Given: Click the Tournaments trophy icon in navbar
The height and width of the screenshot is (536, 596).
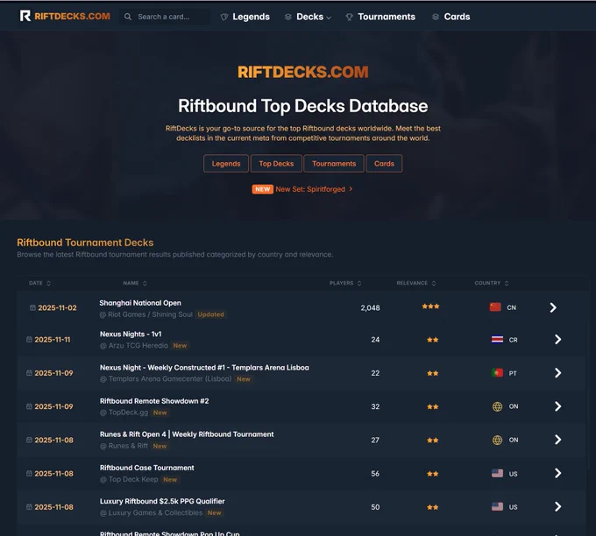Looking at the screenshot, I should pyautogui.click(x=350, y=17).
